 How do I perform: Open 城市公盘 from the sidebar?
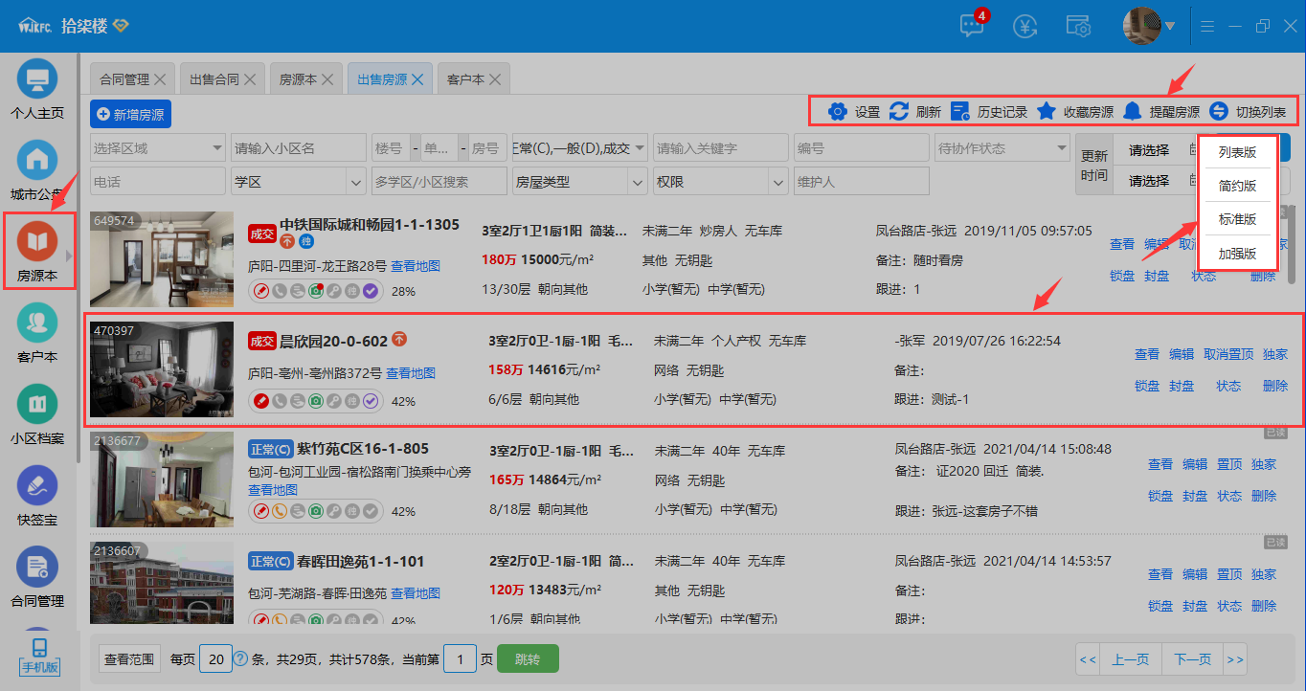point(37,171)
